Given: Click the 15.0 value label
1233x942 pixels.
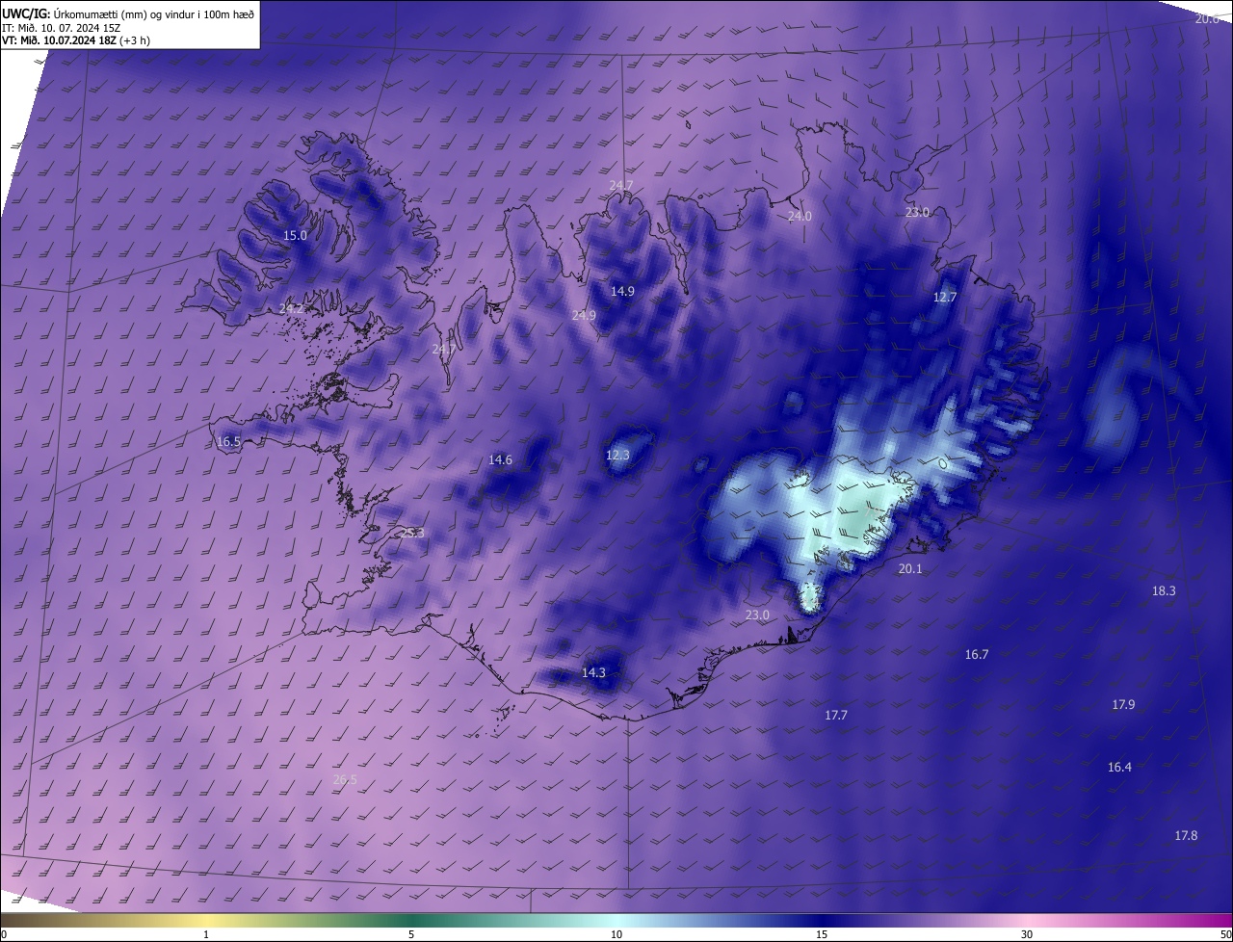Looking at the screenshot, I should click(x=295, y=235).
